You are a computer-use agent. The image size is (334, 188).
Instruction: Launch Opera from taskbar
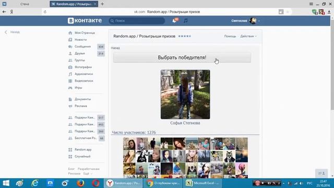[96, 183]
